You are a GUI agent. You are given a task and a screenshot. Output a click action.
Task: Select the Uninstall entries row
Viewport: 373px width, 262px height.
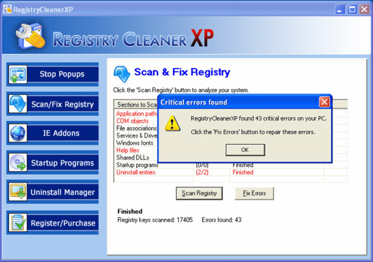click(231, 172)
